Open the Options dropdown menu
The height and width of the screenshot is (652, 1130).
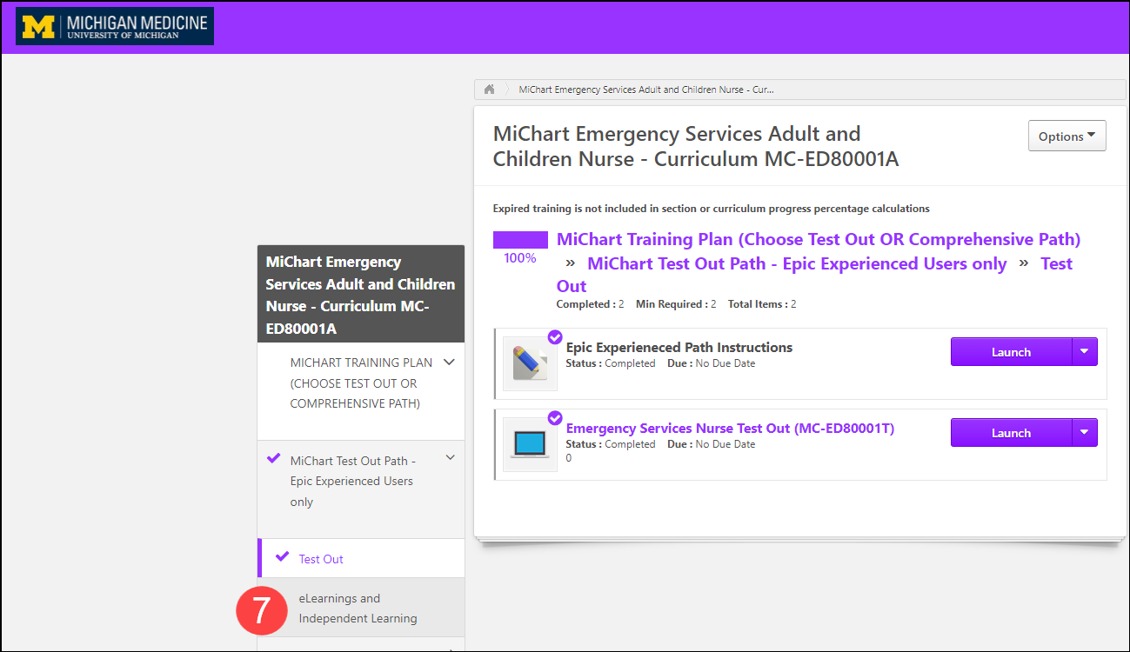1066,136
